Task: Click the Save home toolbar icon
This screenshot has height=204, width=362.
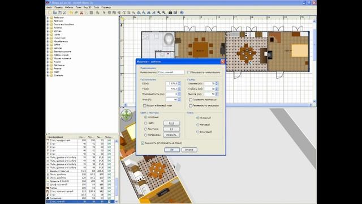Action: [59, 12]
